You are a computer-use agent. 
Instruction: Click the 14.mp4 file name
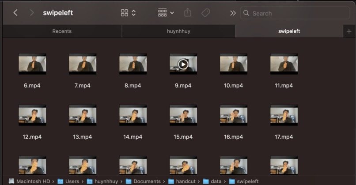pos(133,137)
